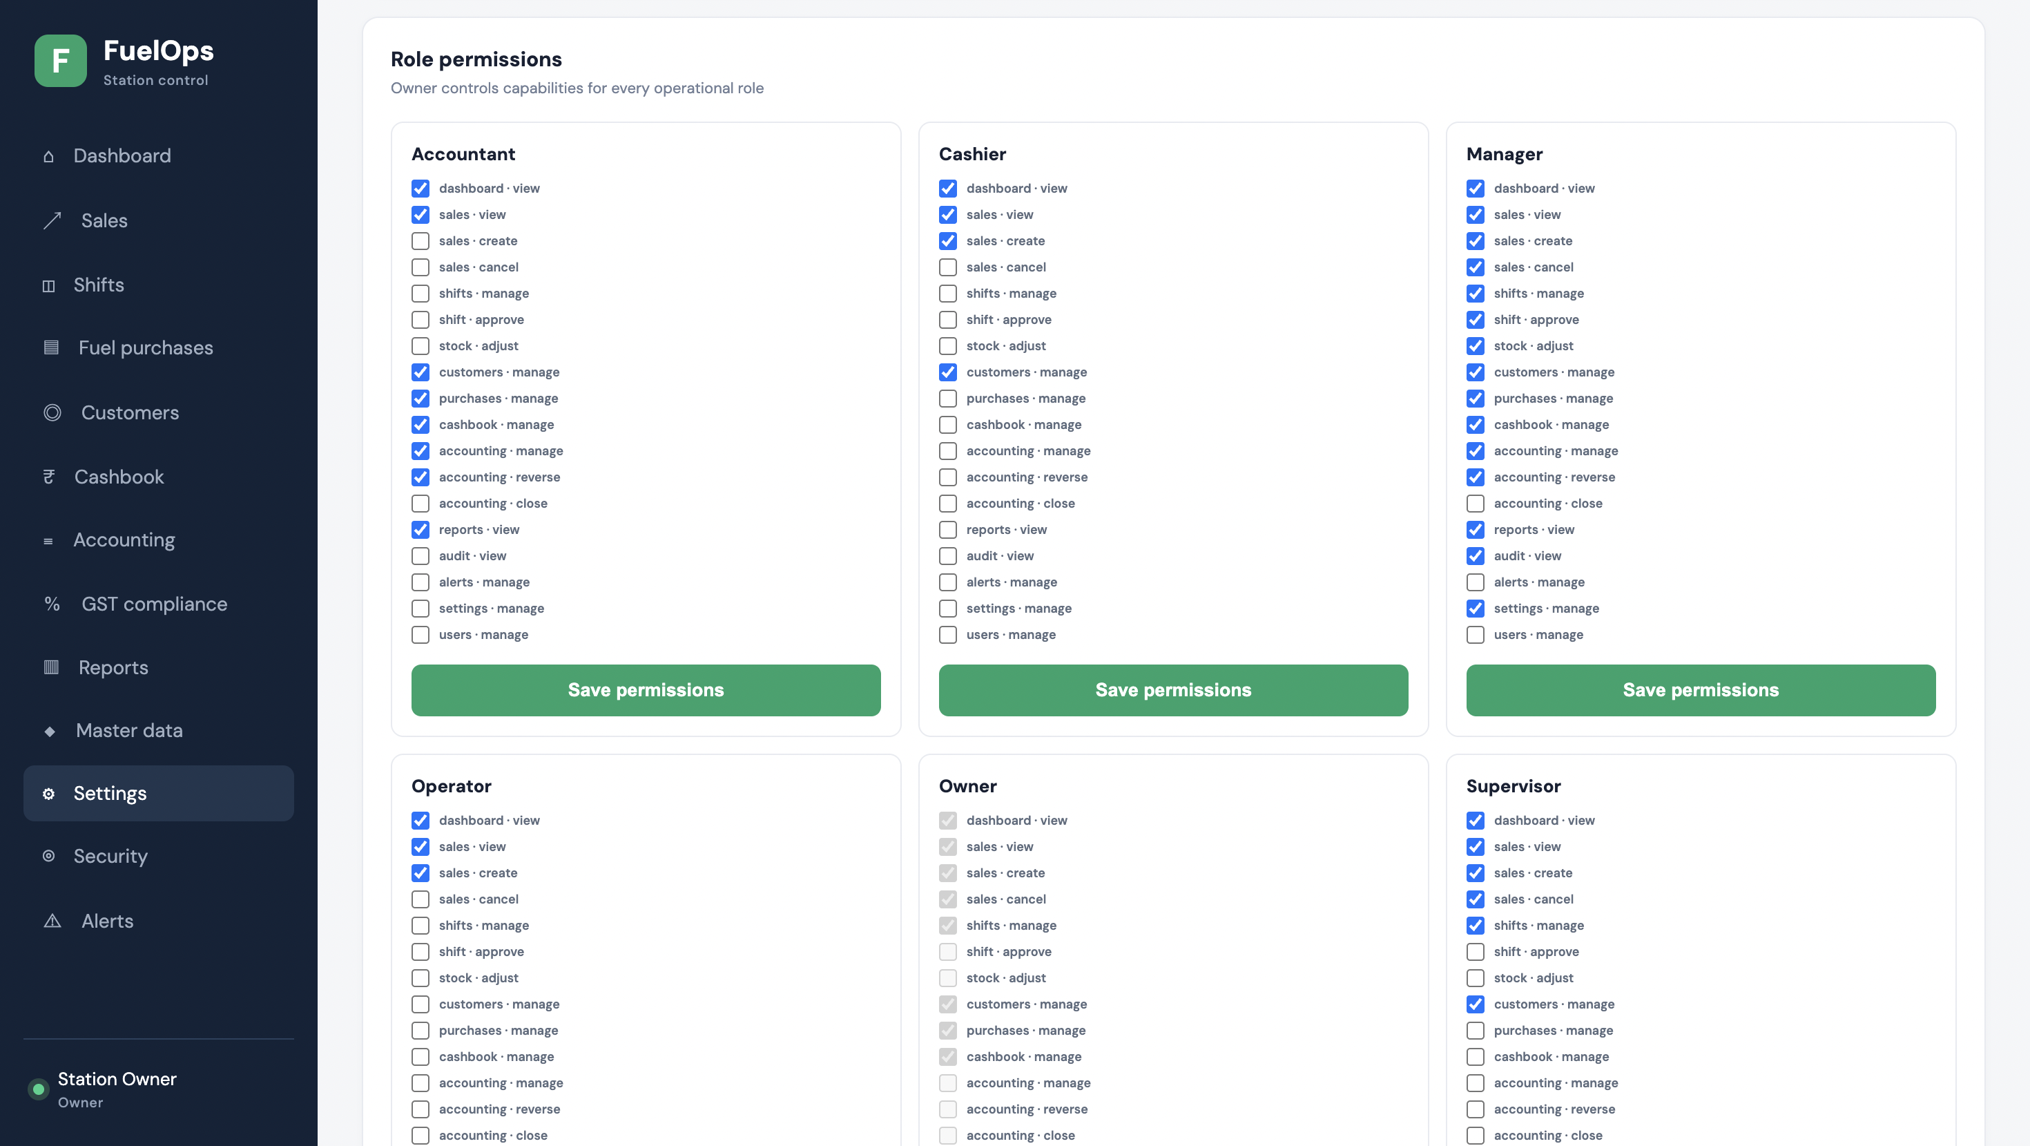Tick audit view for Accountant
Viewport: 2030px width, 1146px height.
(420, 557)
